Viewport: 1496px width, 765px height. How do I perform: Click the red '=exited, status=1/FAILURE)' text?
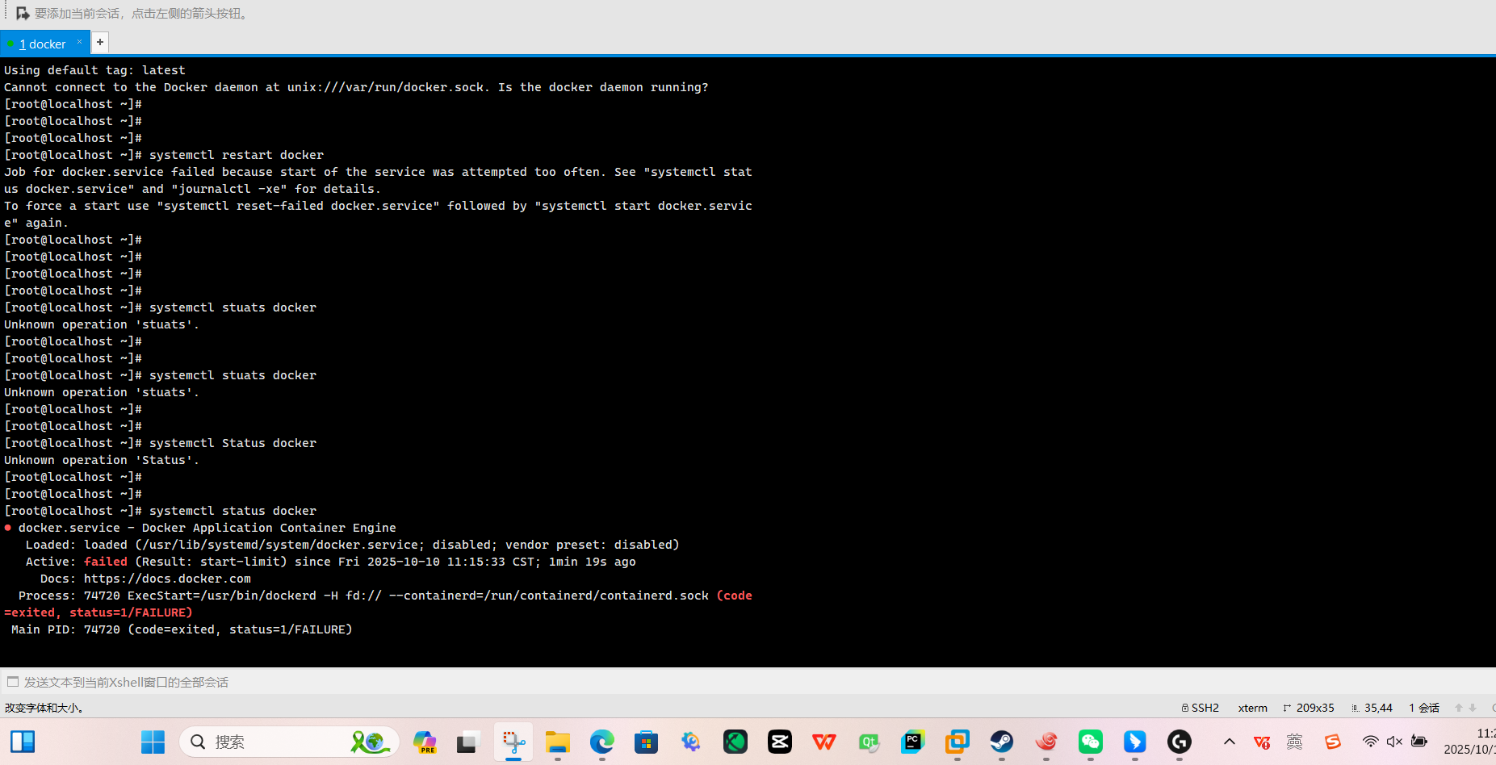[98, 612]
